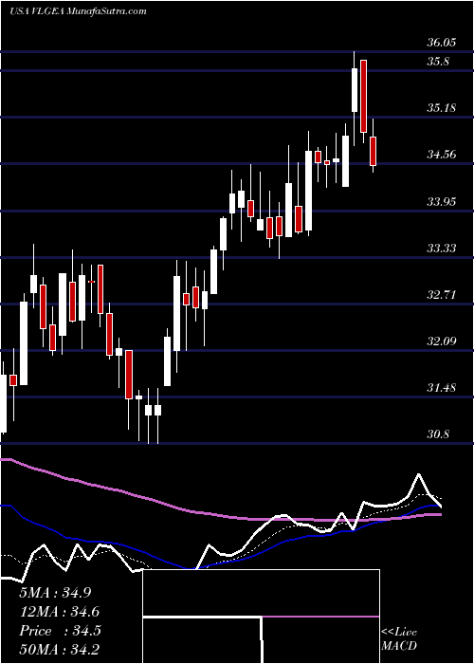Screen dimensions: 474x664
Task: Click the '<<Live MACD' label
Action: tap(399, 639)
